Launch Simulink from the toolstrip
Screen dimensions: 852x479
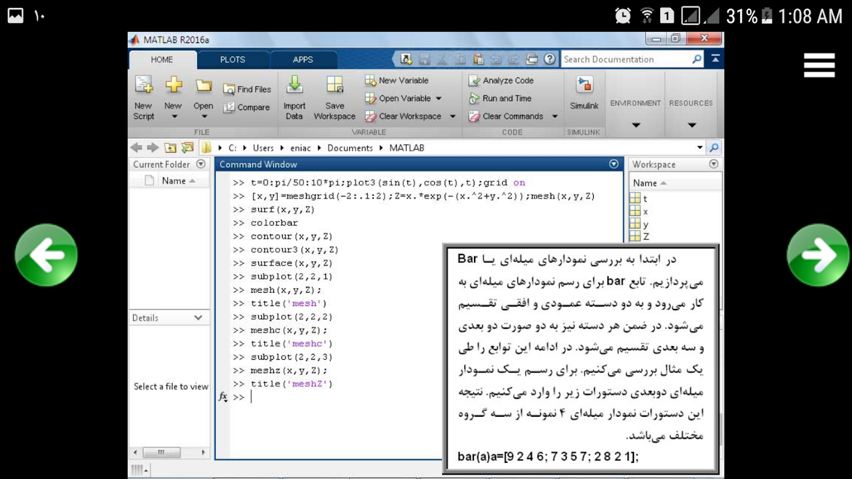pyautogui.click(x=584, y=93)
